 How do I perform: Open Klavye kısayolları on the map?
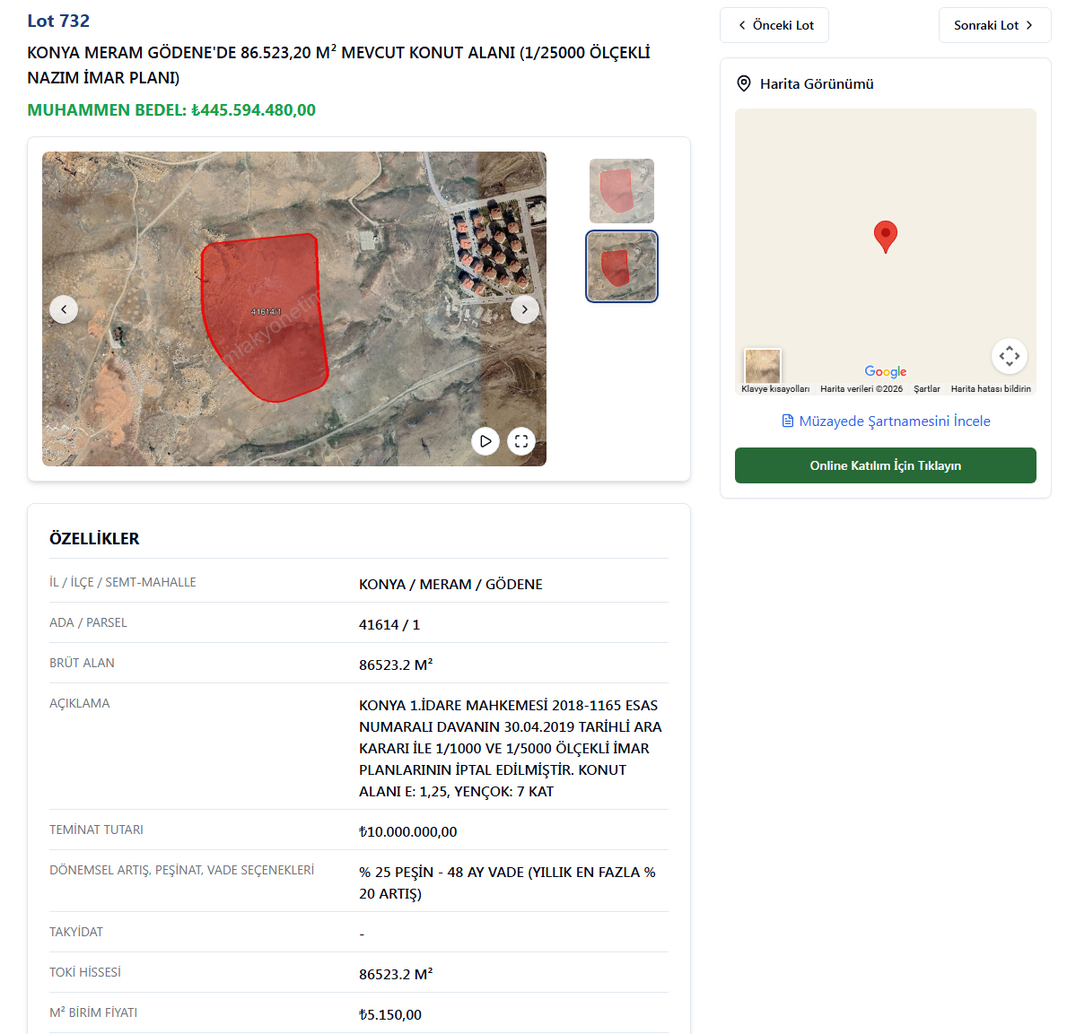[x=775, y=389]
